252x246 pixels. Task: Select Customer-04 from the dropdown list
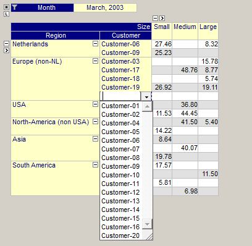120,123
